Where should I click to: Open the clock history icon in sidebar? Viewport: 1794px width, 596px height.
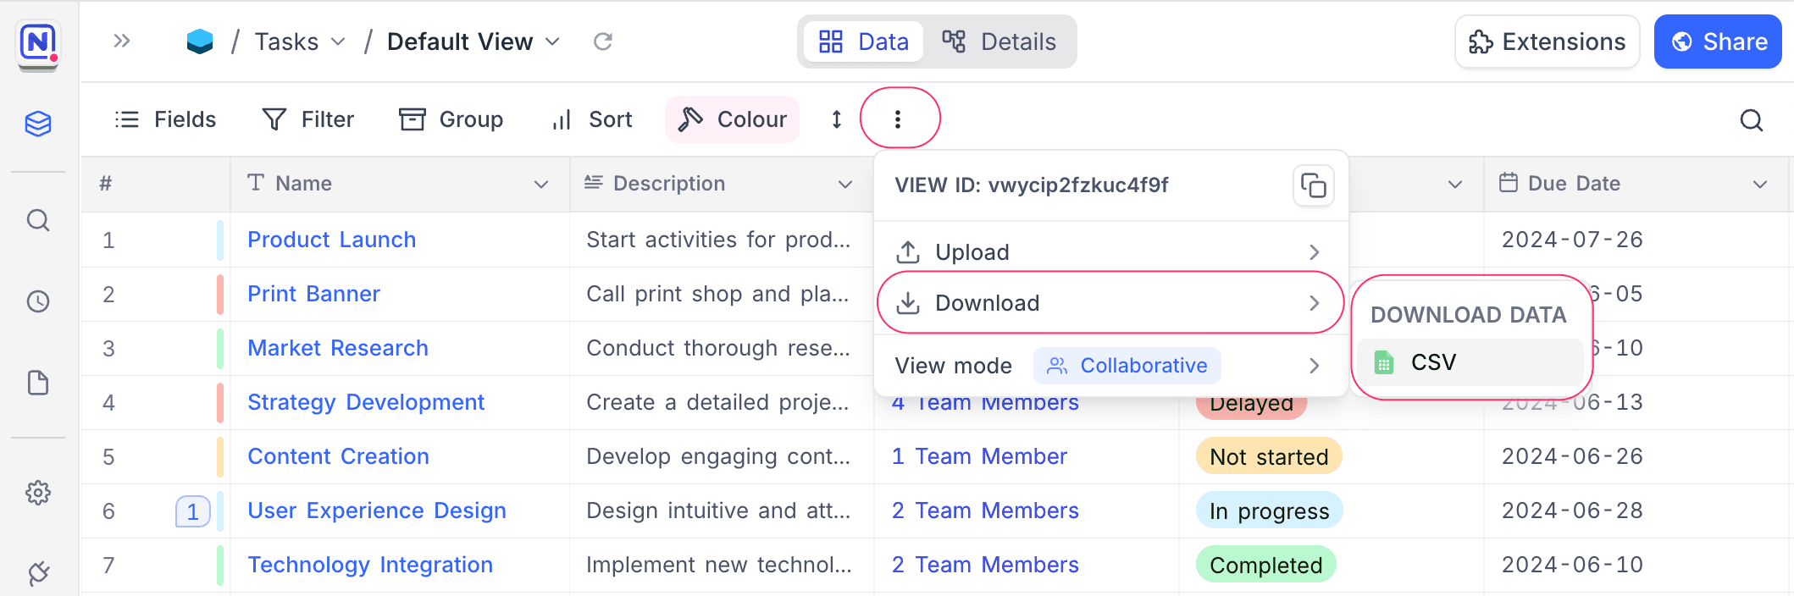tap(38, 301)
